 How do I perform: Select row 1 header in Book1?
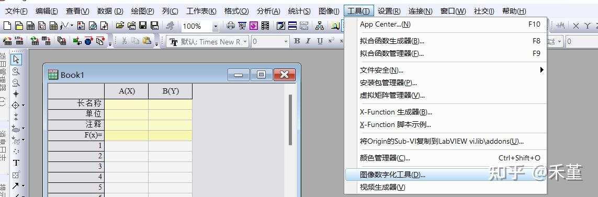pos(76,146)
